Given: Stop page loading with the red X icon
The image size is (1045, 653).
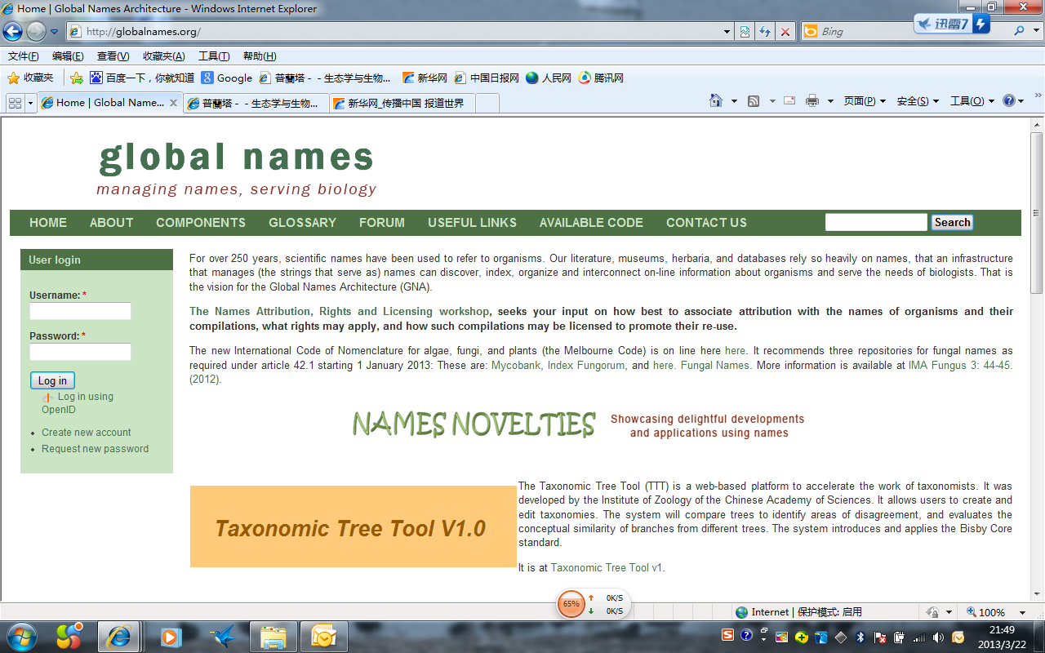Looking at the screenshot, I should 785,32.
